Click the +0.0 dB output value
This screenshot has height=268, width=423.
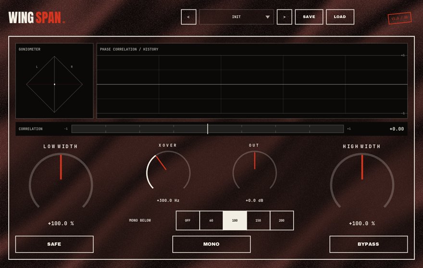pos(254,201)
